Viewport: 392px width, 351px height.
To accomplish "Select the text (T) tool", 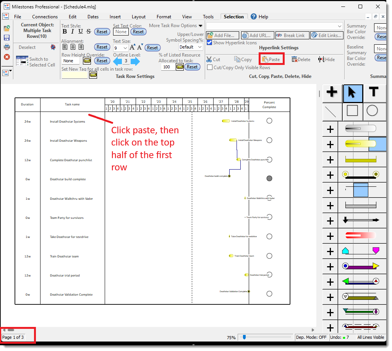I will pos(373,92).
